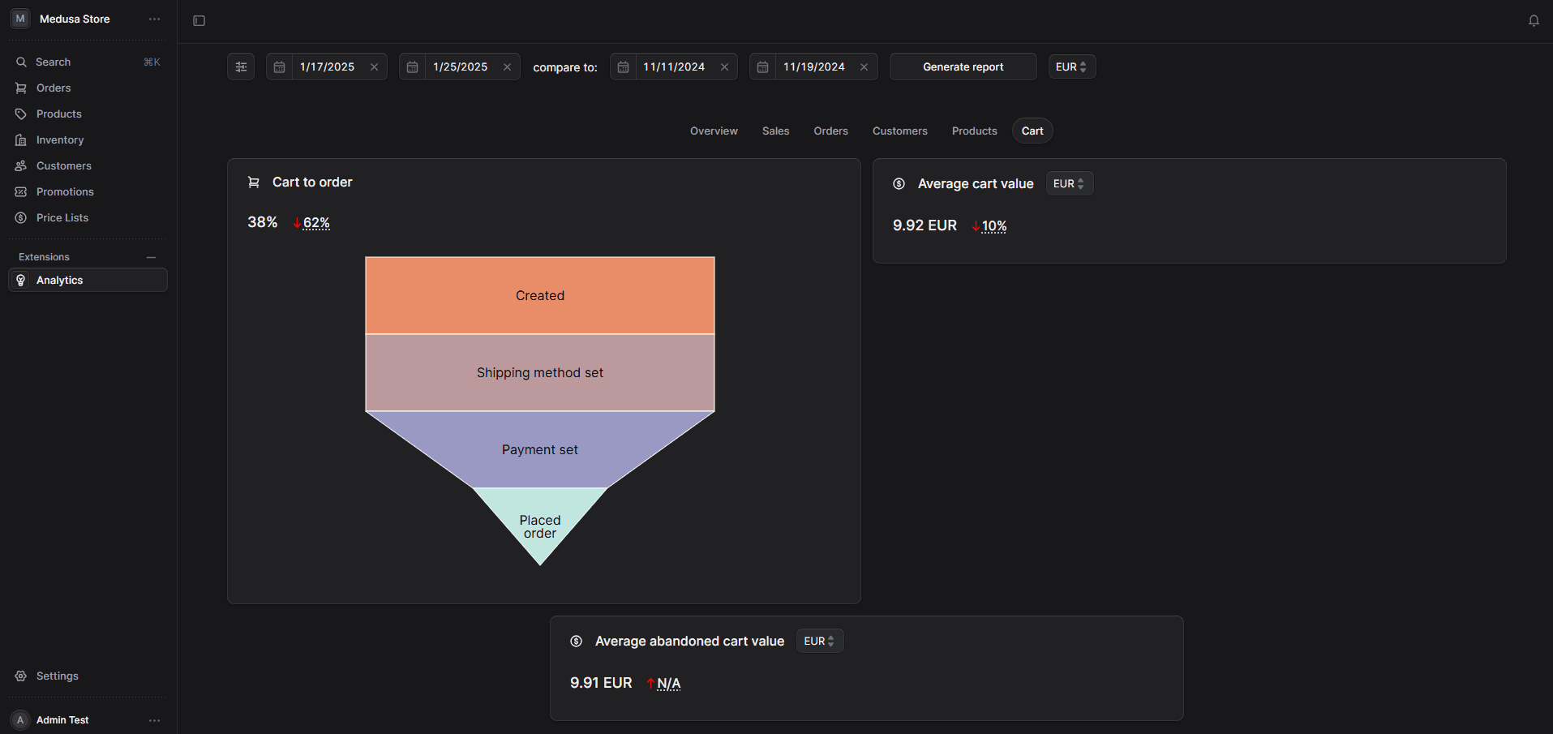This screenshot has width=1553, height=734.
Task: Clear the 11/19/2024 comparison end date
Action: point(864,67)
